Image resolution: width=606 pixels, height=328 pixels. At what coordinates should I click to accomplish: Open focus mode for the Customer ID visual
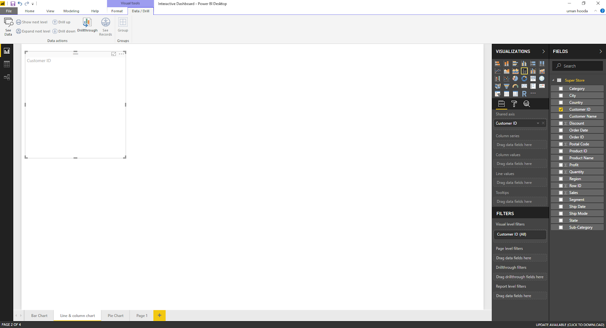click(114, 54)
